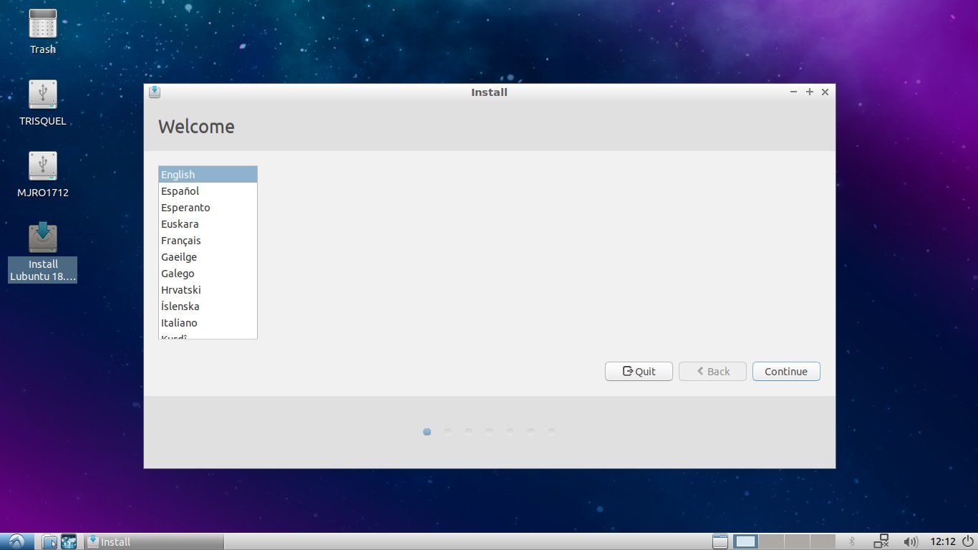Screen dimensions: 978x550
Task: Click the clock showing 12:12
Action: click(944, 541)
